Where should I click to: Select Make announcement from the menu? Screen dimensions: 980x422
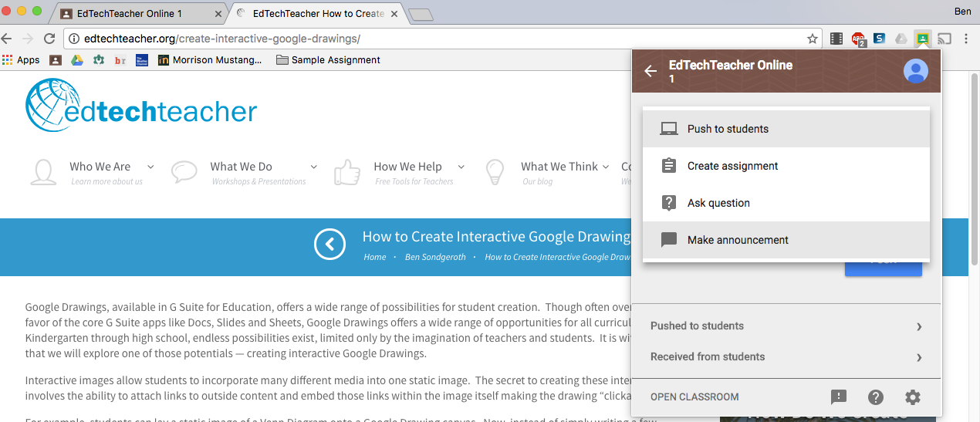[x=786, y=240]
